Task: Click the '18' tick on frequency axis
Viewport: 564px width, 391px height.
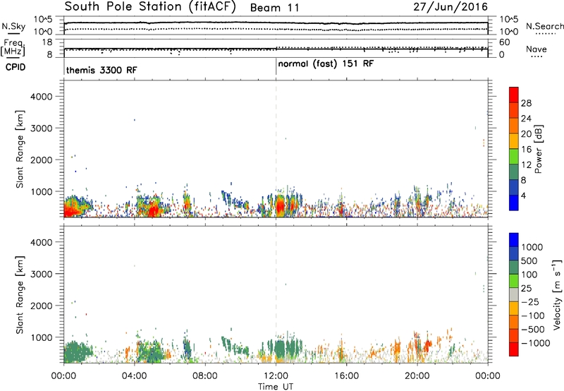Action: click(x=47, y=42)
